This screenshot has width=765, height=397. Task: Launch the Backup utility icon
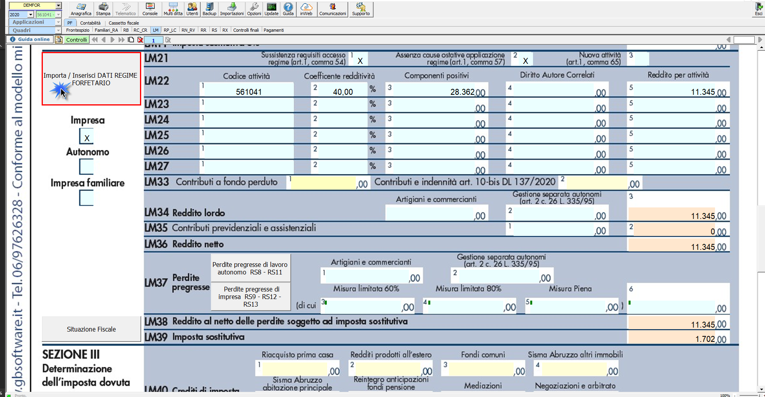[209, 9]
